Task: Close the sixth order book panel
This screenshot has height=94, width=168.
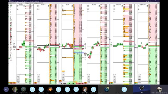Action: point(139,6)
